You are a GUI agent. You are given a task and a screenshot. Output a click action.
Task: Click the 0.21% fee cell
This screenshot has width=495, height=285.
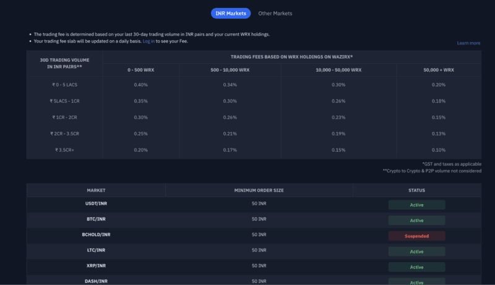(x=230, y=134)
